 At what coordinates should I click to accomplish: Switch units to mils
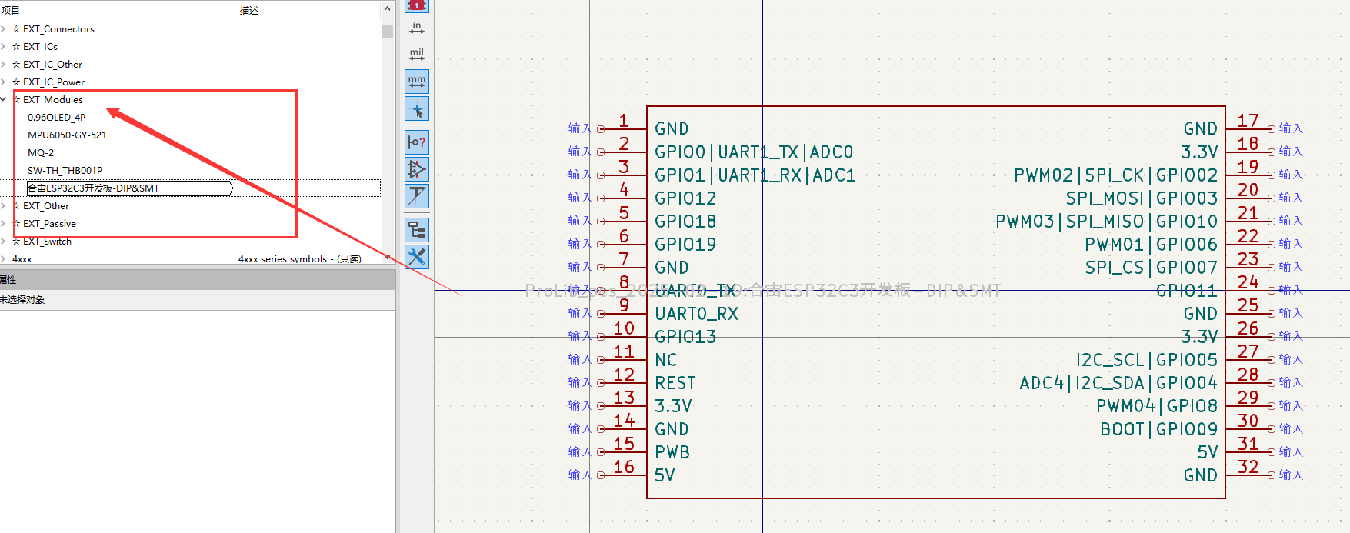[x=416, y=55]
